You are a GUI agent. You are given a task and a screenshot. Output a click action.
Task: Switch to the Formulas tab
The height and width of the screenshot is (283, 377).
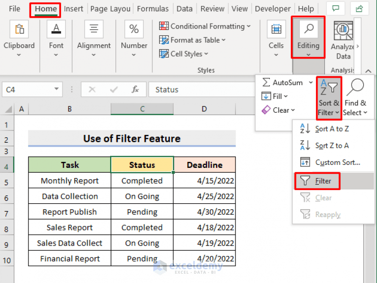153,9
